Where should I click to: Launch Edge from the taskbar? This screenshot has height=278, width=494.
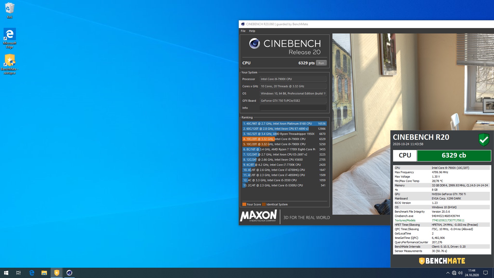pos(32,273)
